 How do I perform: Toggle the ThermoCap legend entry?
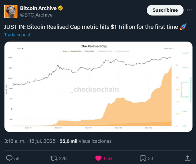point(88,51)
